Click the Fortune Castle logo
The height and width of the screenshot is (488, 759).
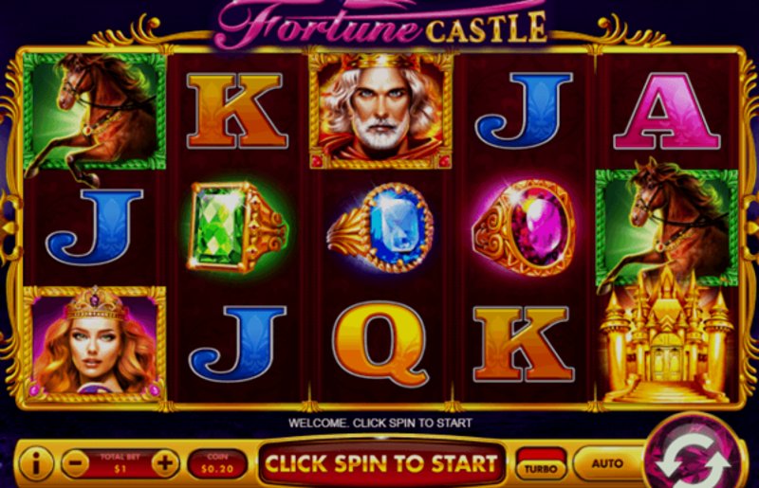pyautogui.click(x=382, y=23)
